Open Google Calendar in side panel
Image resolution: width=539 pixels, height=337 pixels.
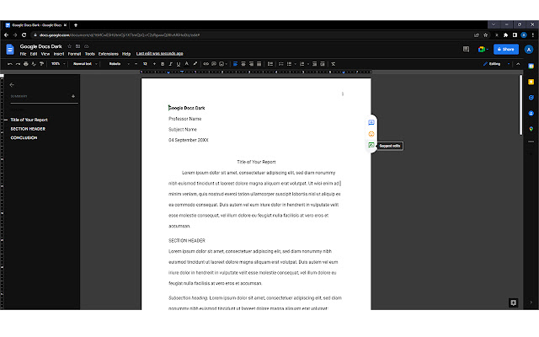[531, 66]
